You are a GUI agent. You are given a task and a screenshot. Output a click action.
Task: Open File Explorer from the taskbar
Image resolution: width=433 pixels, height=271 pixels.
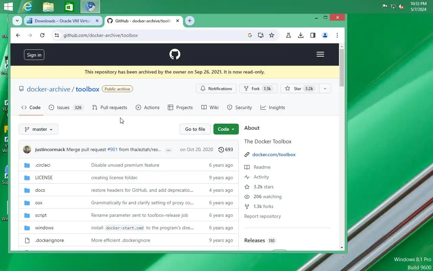(48, 6)
